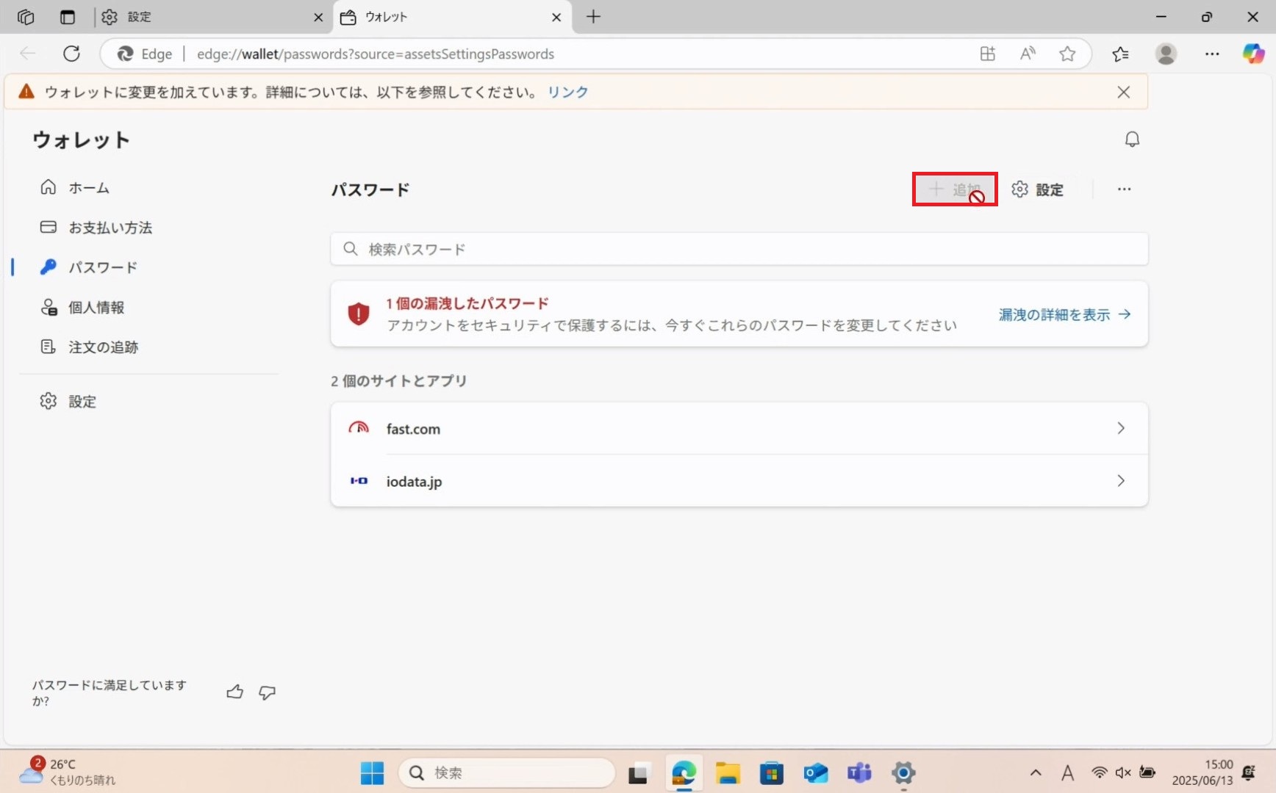Click the browser refresh icon
Screen dimensions: 1276x793
[71, 54]
